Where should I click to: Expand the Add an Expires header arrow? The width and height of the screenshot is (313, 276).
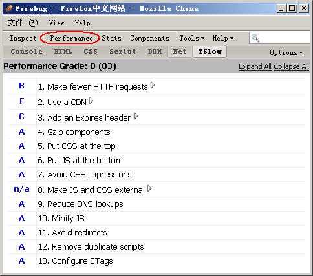[x=136, y=116]
